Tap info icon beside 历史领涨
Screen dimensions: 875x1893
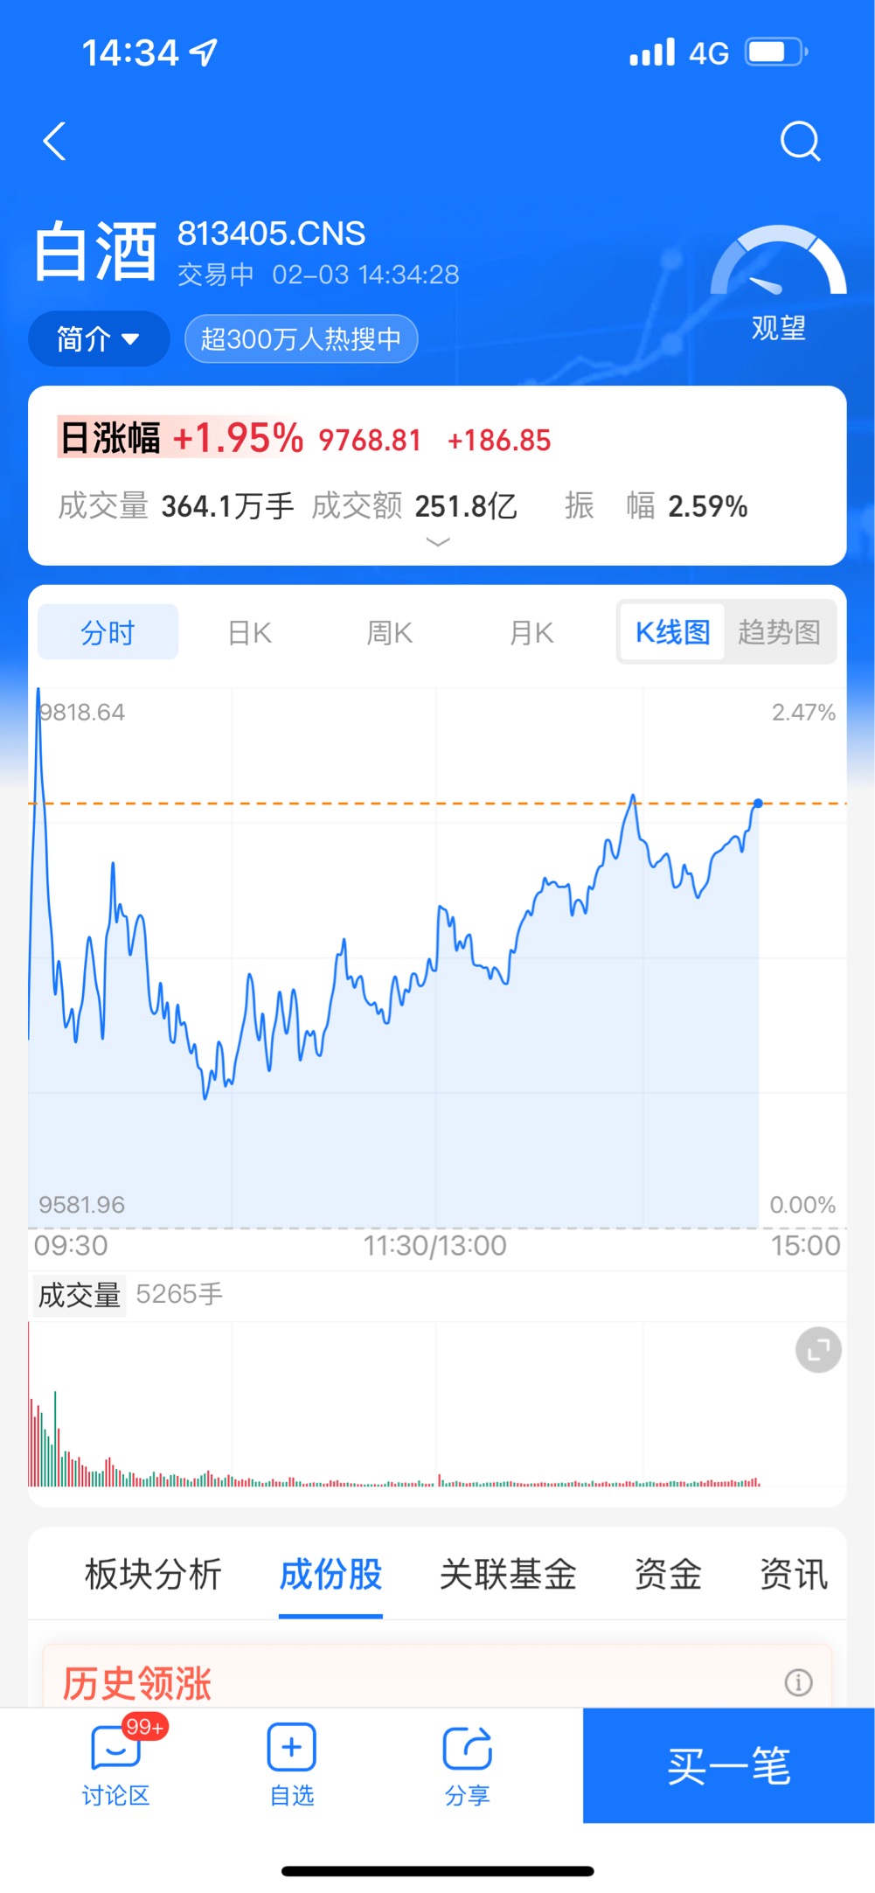[798, 1681]
